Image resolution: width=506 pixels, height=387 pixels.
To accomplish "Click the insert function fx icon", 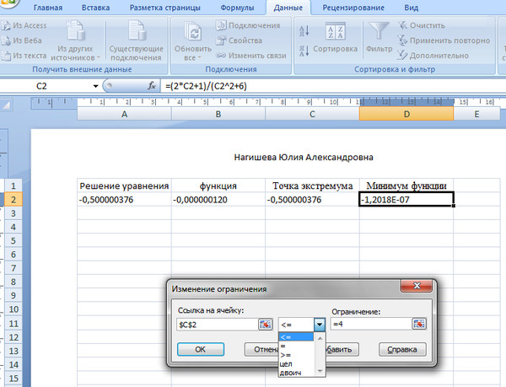I will [151, 86].
